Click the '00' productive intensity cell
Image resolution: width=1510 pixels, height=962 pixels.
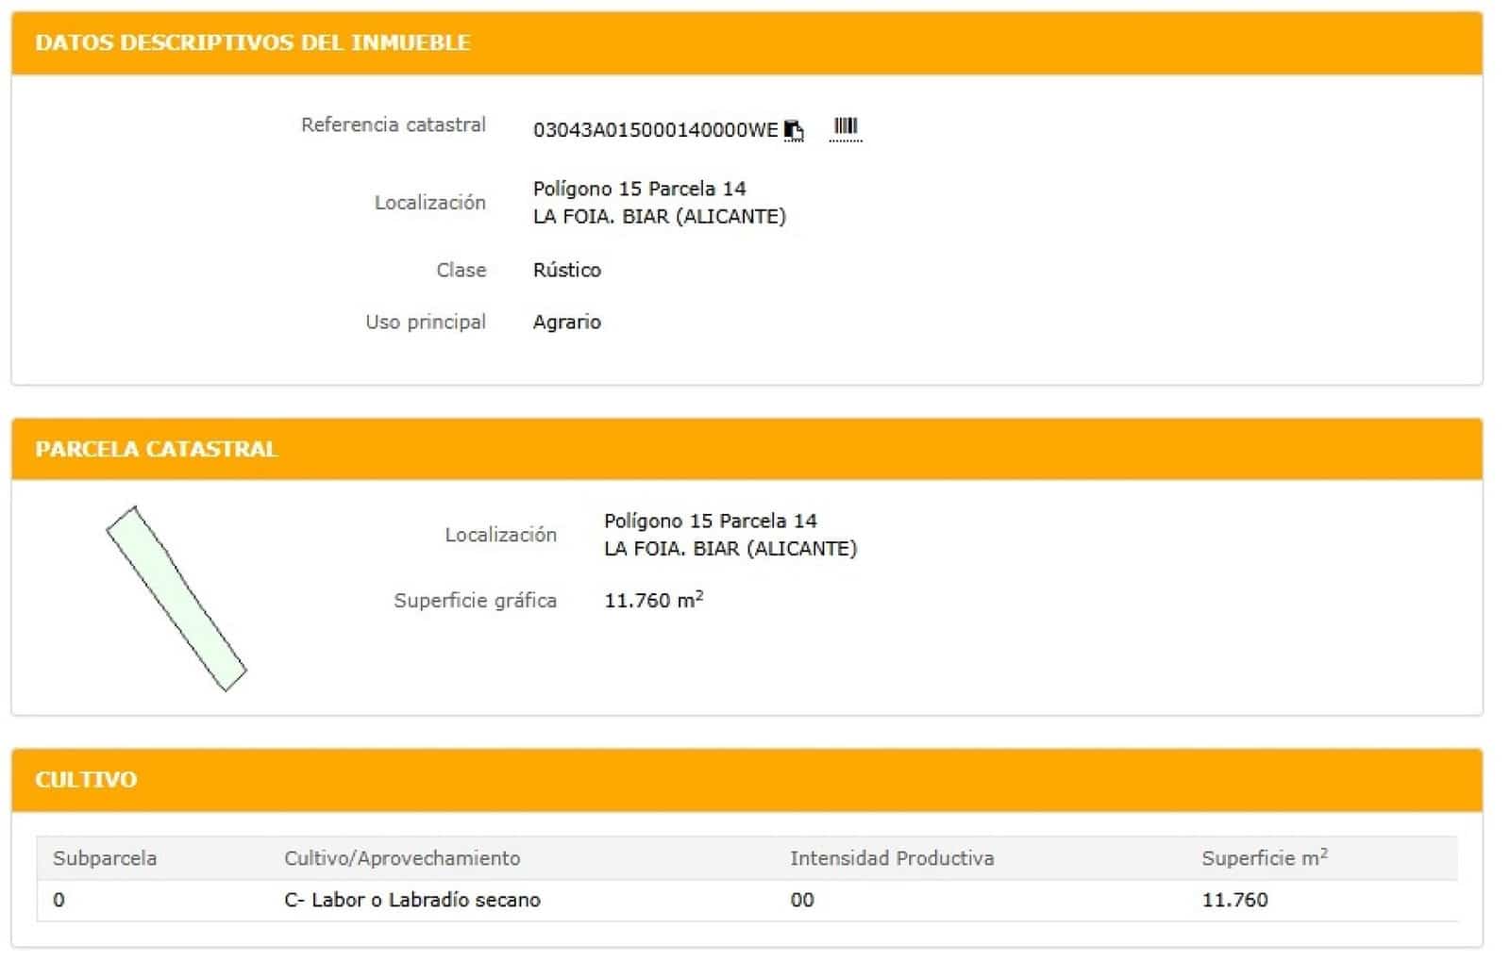pos(801,900)
